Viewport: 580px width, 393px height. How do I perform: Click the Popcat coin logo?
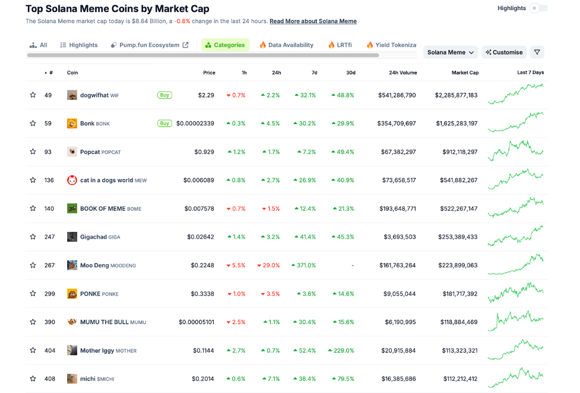click(x=72, y=152)
